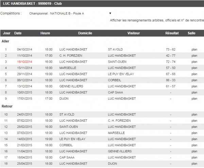The width and height of the screenshot is (204, 168).
Task: Click the Jour column header
Action: [x=7, y=33]
